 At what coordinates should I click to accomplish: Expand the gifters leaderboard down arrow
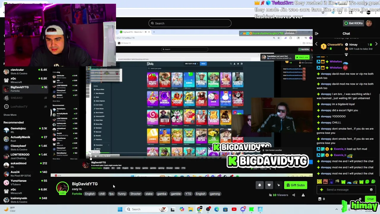tap(346, 55)
